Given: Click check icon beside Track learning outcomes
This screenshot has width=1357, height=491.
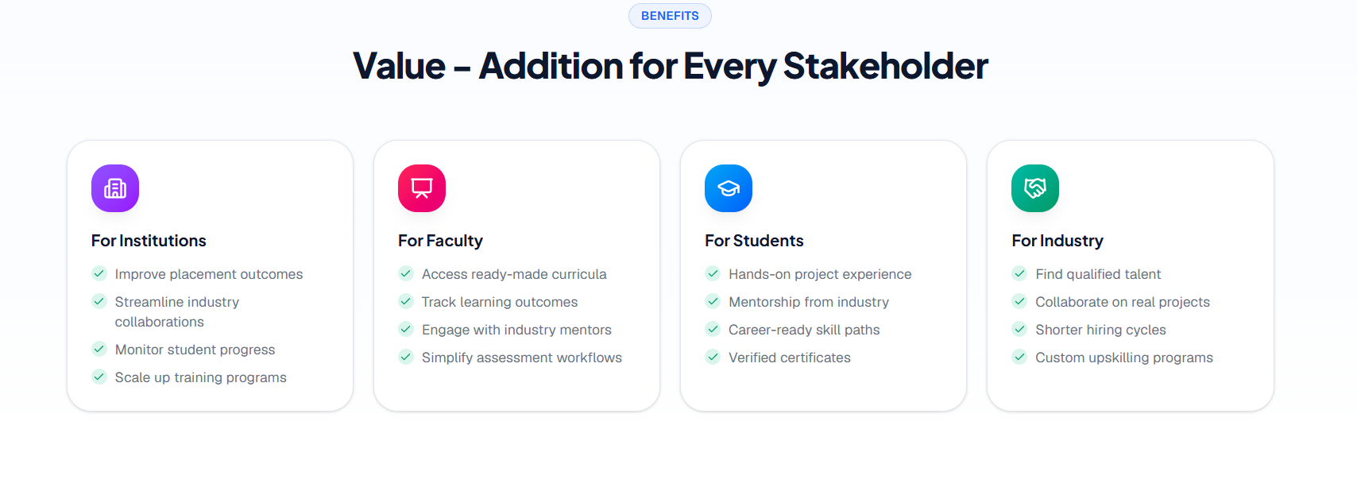Looking at the screenshot, I should coord(406,301).
